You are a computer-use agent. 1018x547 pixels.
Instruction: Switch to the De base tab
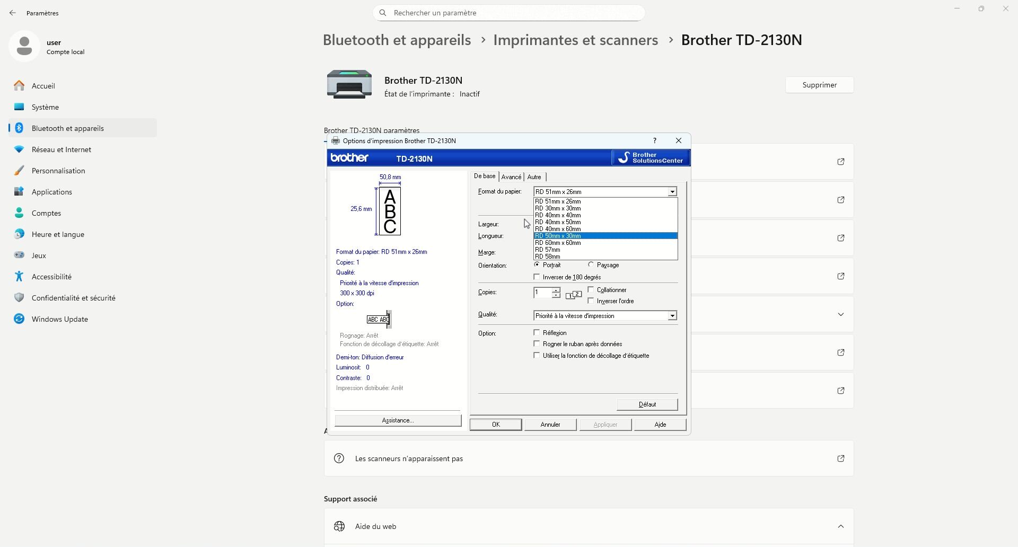485,176
